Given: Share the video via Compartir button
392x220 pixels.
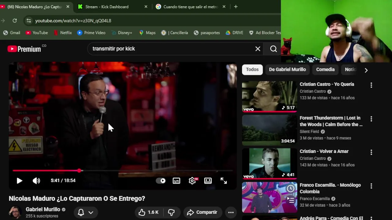Looking at the screenshot, I should [x=202, y=212].
